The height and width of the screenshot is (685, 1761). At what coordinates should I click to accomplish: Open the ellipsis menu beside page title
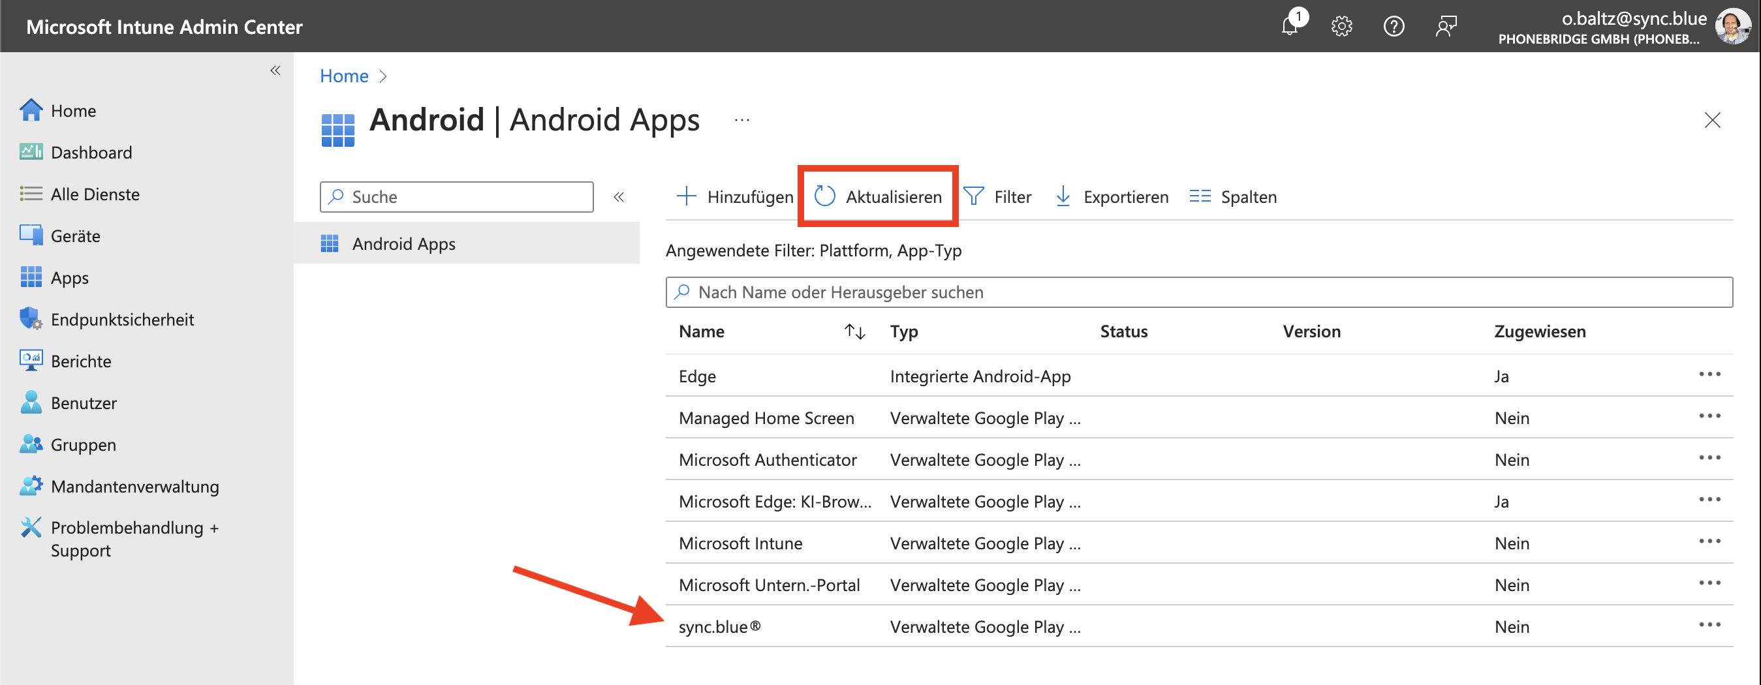[741, 119]
